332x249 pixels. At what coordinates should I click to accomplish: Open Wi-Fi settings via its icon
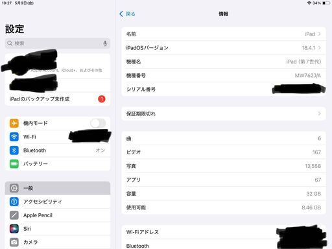pyautogui.click(x=14, y=137)
